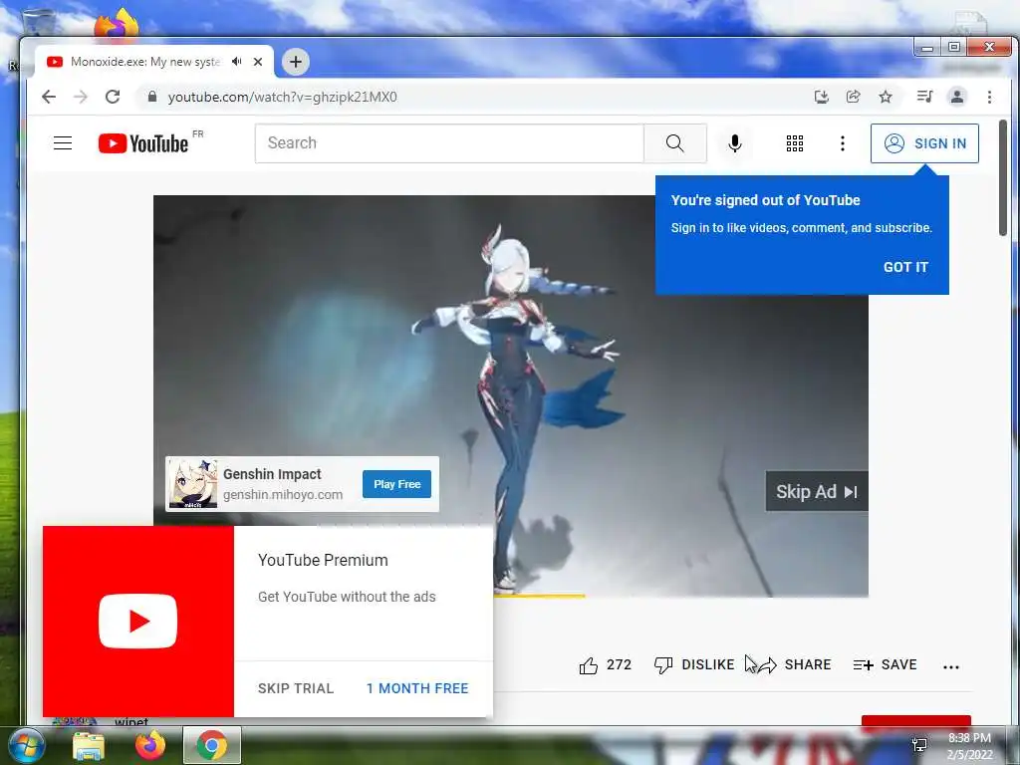
Task: Open the YouTube hamburger guide menu
Action: coord(63,143)
